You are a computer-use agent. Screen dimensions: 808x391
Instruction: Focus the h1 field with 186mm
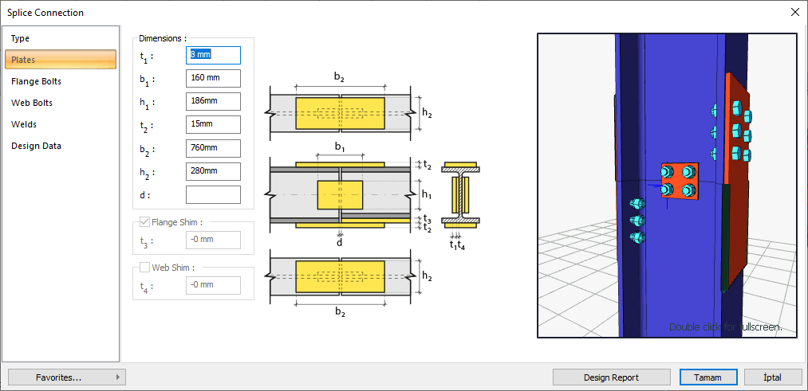[213, 102]
